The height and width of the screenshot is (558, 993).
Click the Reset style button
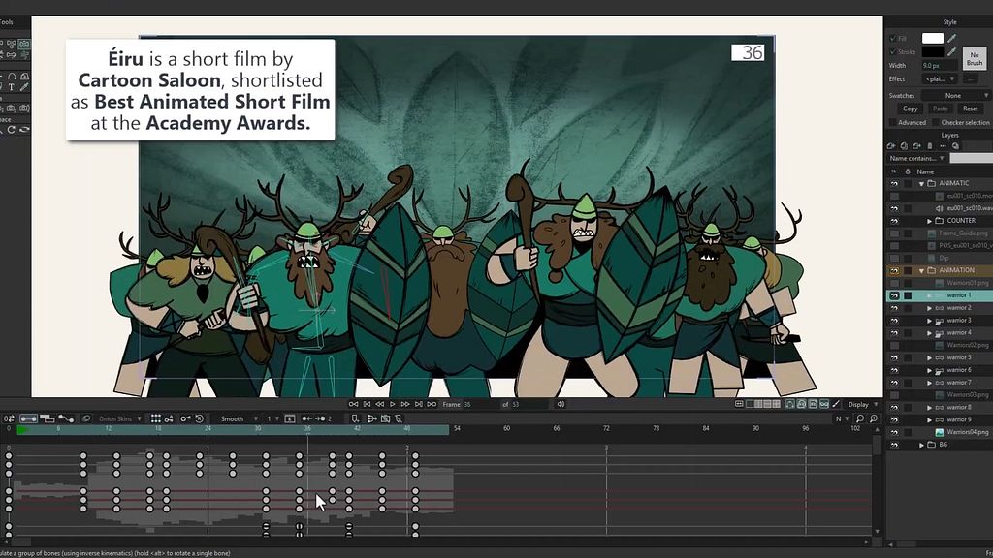point(970,108)
